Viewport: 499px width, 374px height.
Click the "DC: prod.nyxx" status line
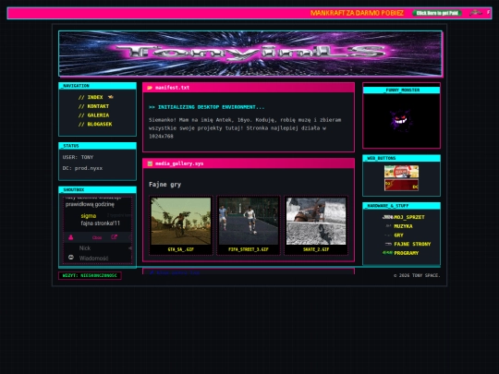coord(82,168)
